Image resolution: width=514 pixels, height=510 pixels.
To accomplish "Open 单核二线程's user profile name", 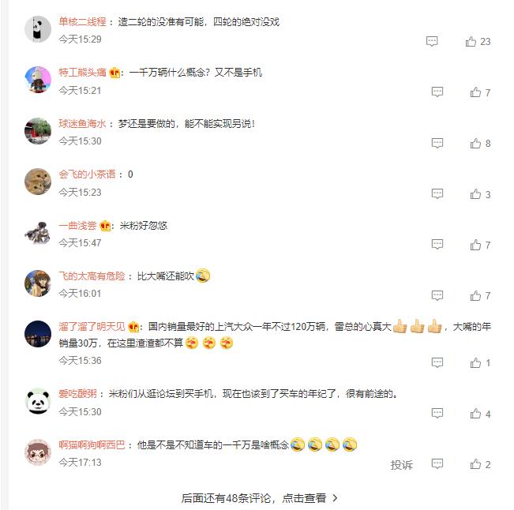I will click(82, 21).
